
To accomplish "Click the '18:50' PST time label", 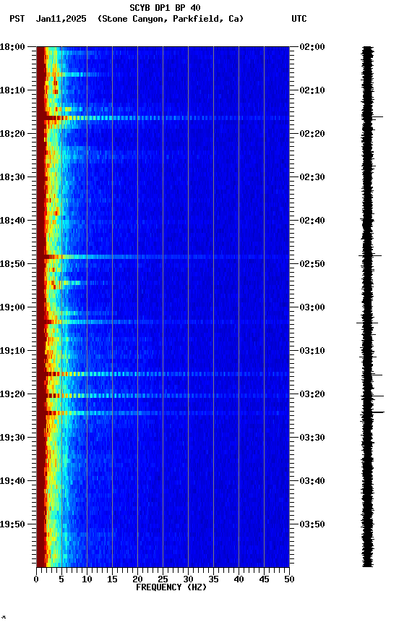I will pyautogui.click(x=12, y=264).
